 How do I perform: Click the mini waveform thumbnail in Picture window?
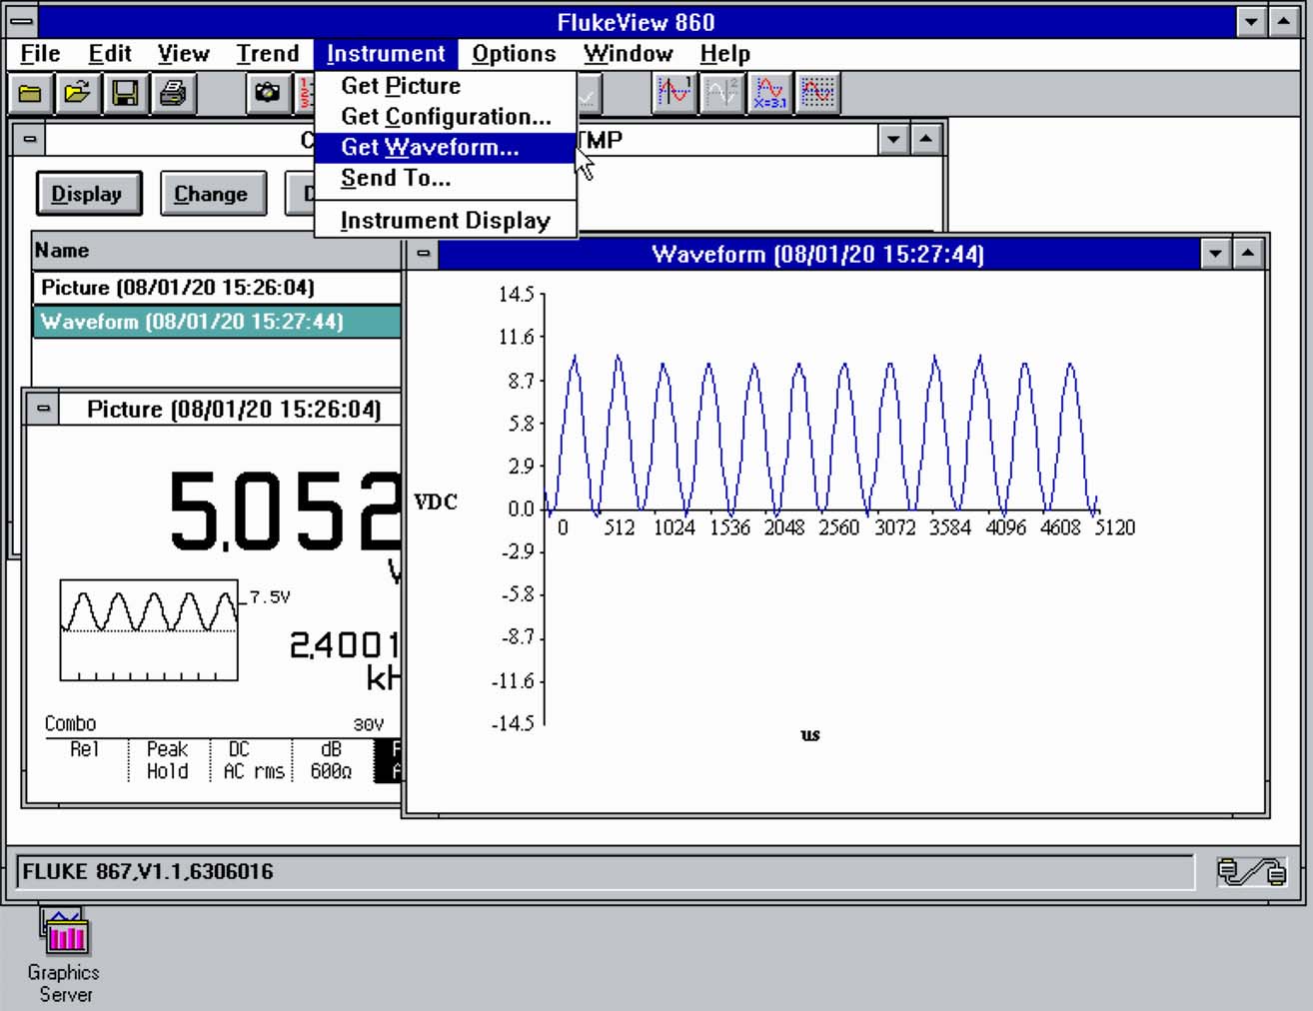pos(149,629)
